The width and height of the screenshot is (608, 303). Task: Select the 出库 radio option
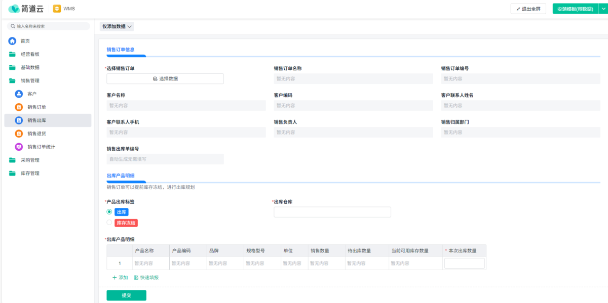[x=109, y=212]
